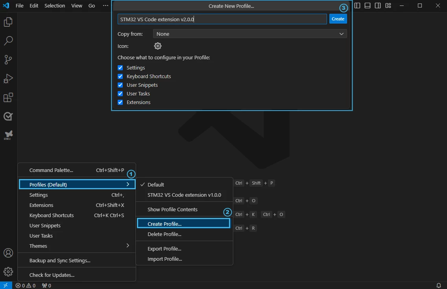This screenshot has width=447, height=289.
Task: Select Create Profile... menu entry
Action: click(183, 223)
